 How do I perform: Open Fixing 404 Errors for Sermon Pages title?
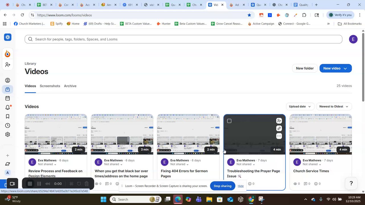tap(184, 174)
